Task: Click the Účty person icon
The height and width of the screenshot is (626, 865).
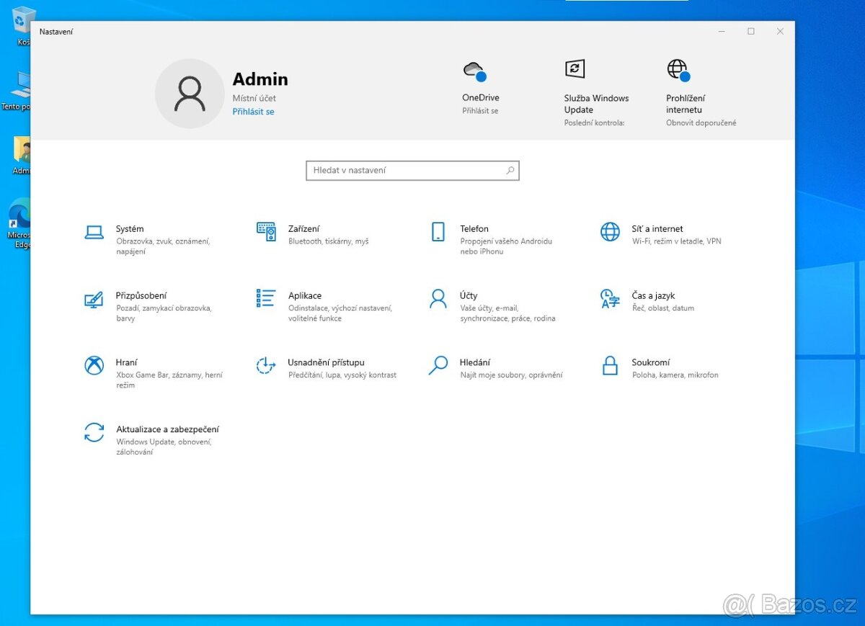Action: [x=438, y=299]
